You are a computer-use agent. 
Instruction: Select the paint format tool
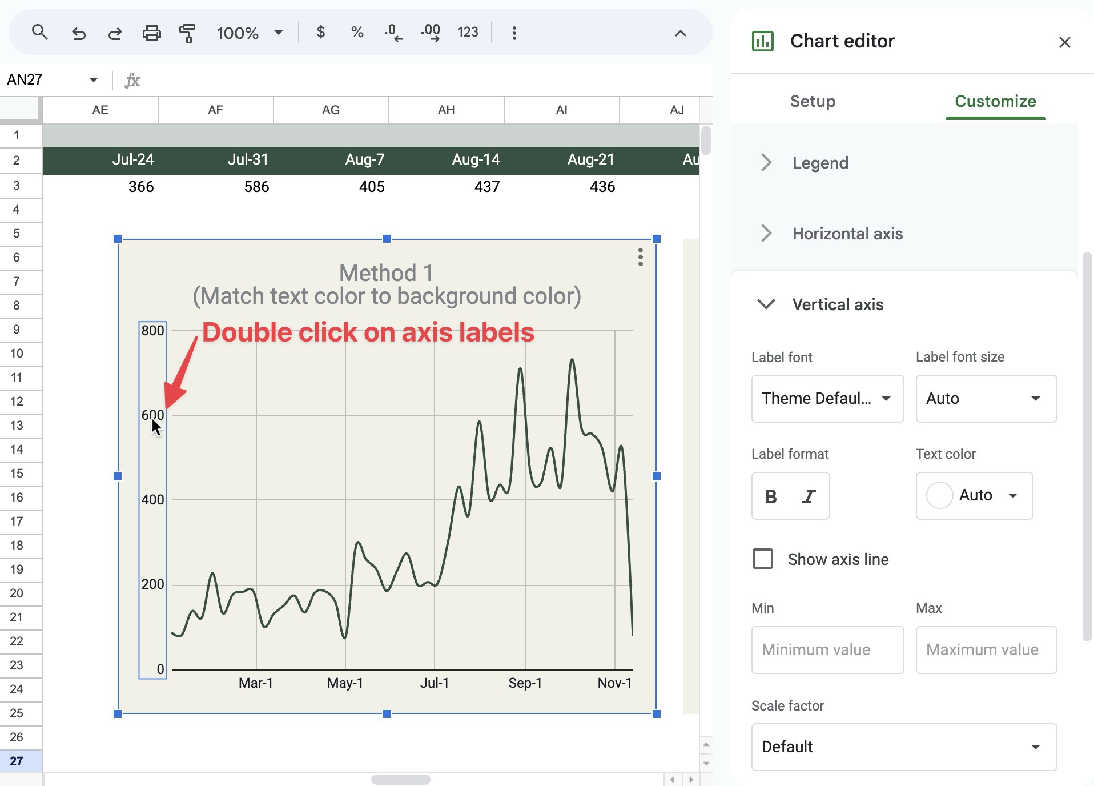[187, 33]
